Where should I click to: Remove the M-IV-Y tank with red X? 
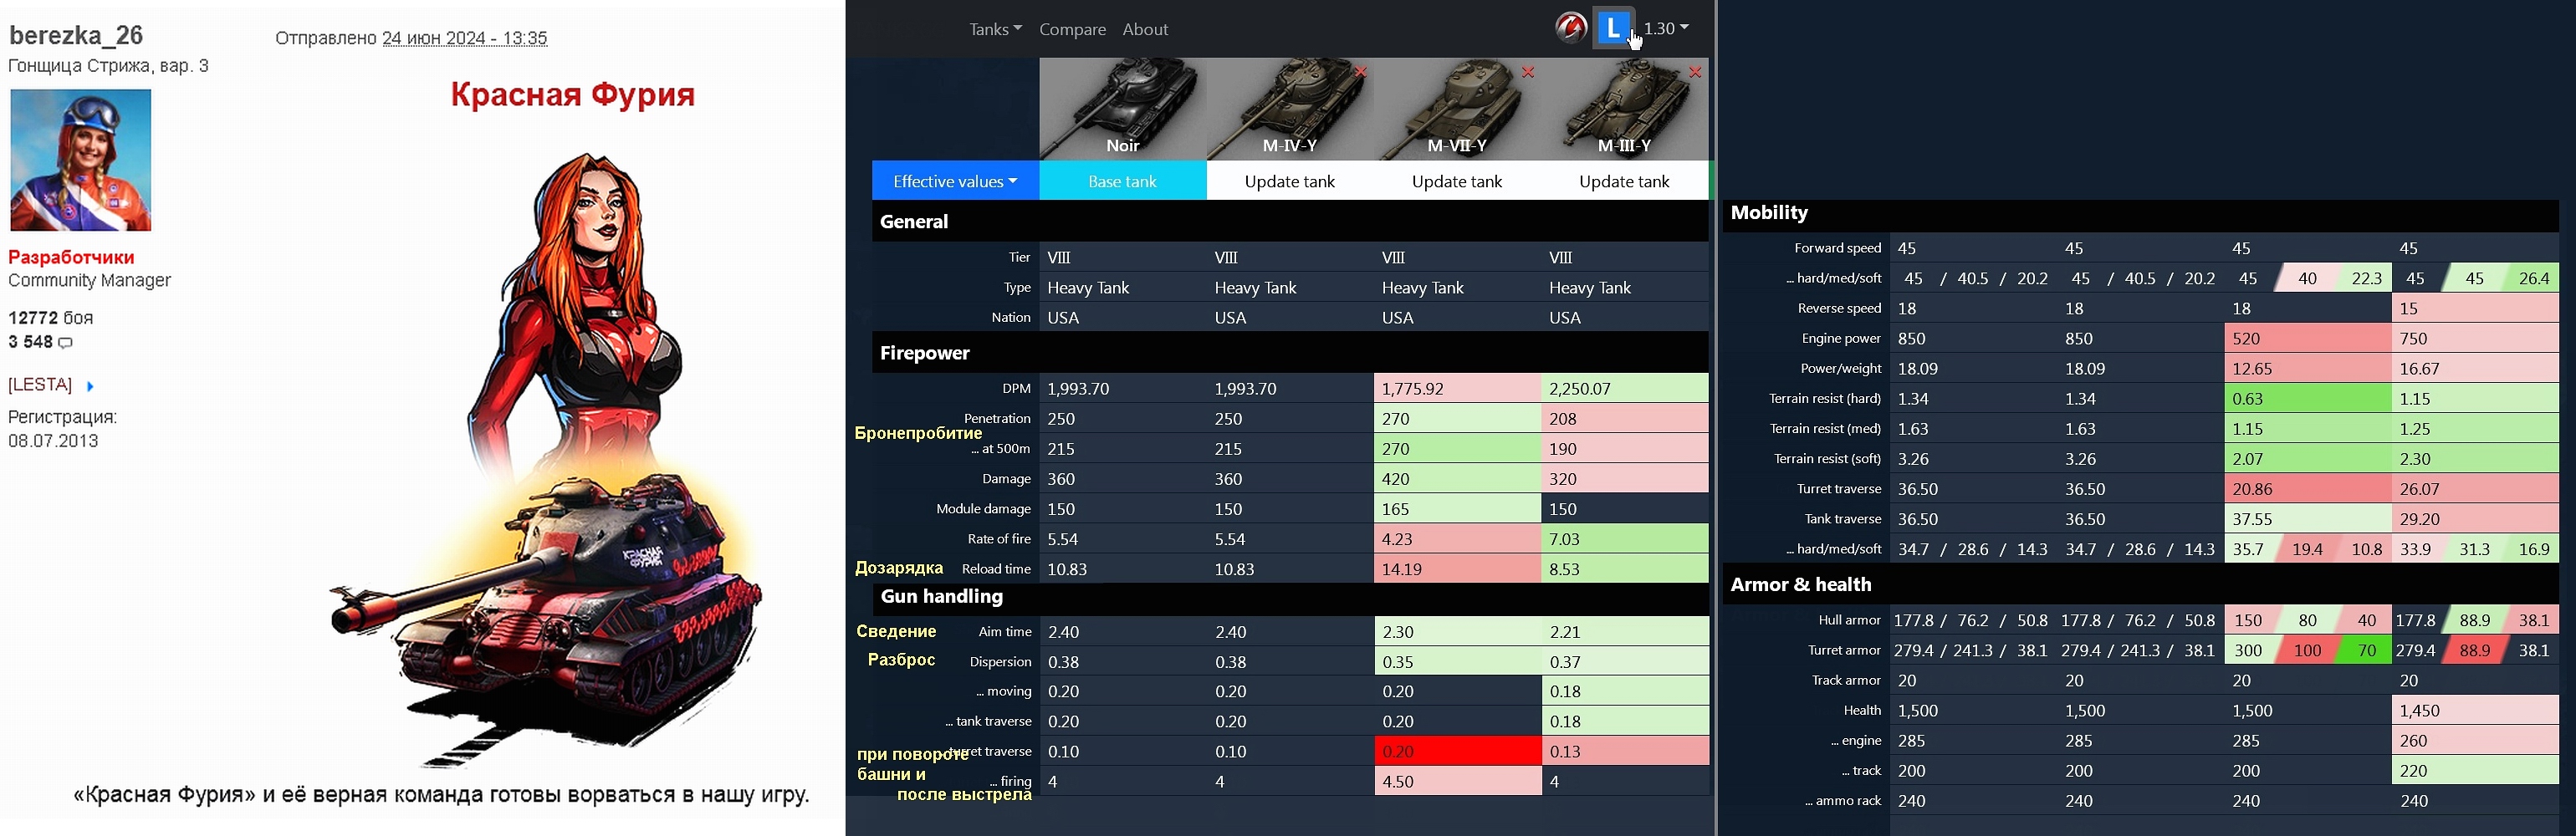(x=1361, y=72)
